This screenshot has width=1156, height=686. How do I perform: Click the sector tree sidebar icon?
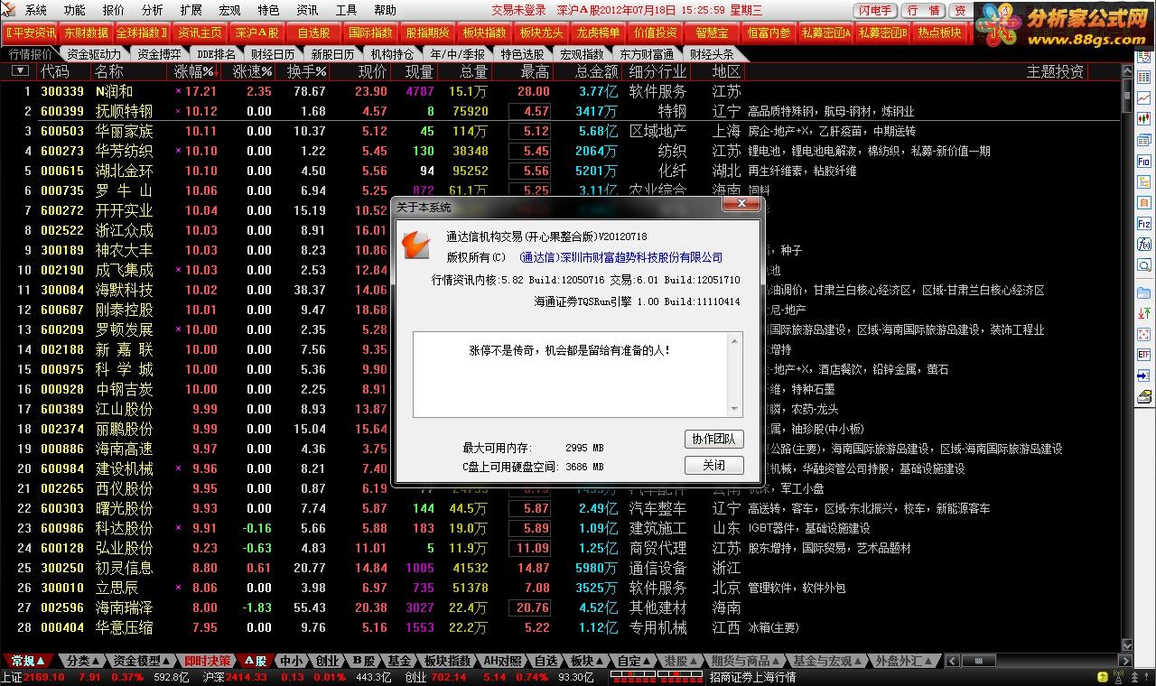click(1143, 182)
